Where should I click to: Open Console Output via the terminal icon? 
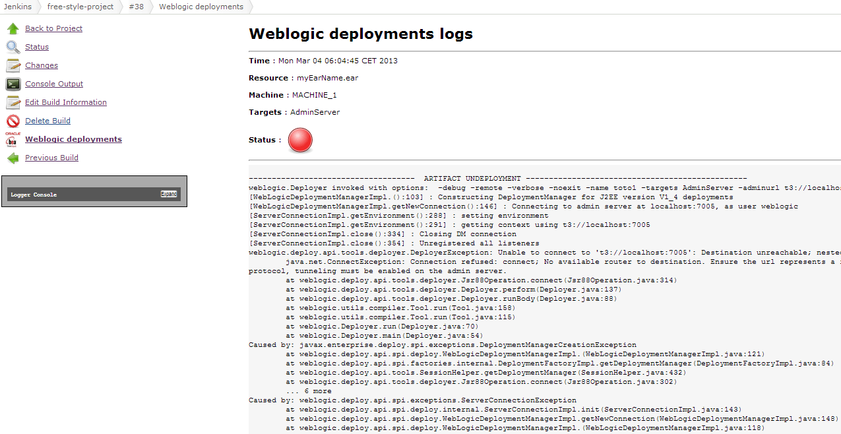[x=12, y=83]
